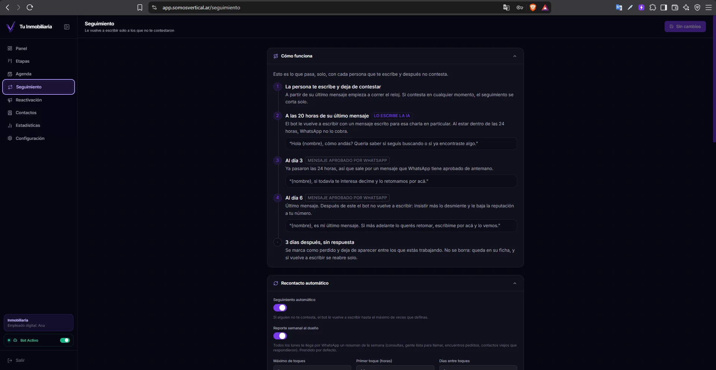Screen dimensions: 716x370
Task: Click the LO ESCRIBE LA IA badge
Action: pos(392,116)
